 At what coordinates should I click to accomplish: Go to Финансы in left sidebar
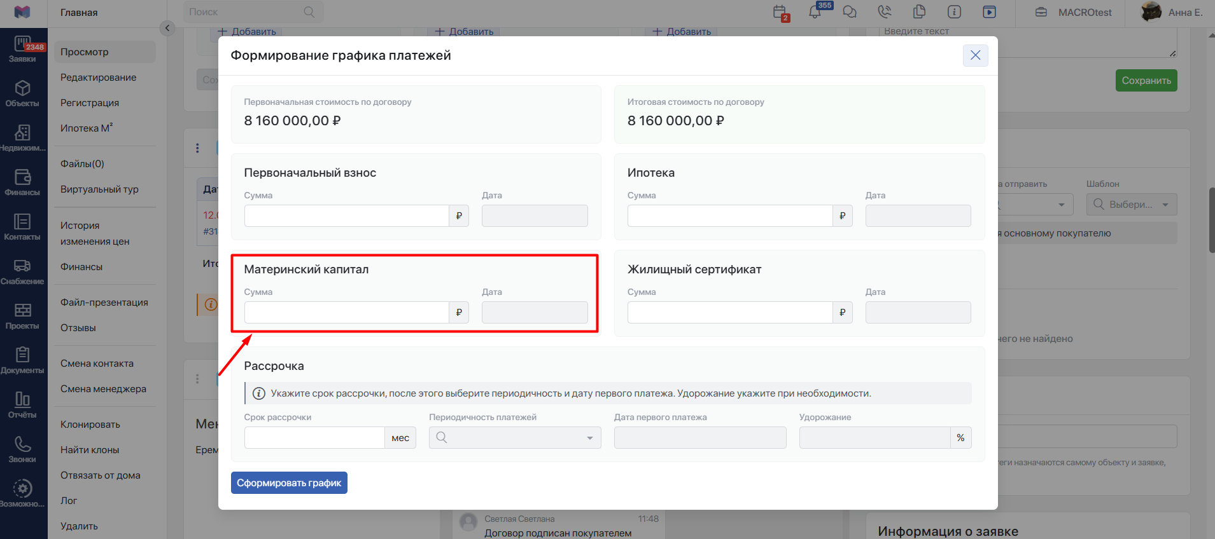tap(23, 182)
